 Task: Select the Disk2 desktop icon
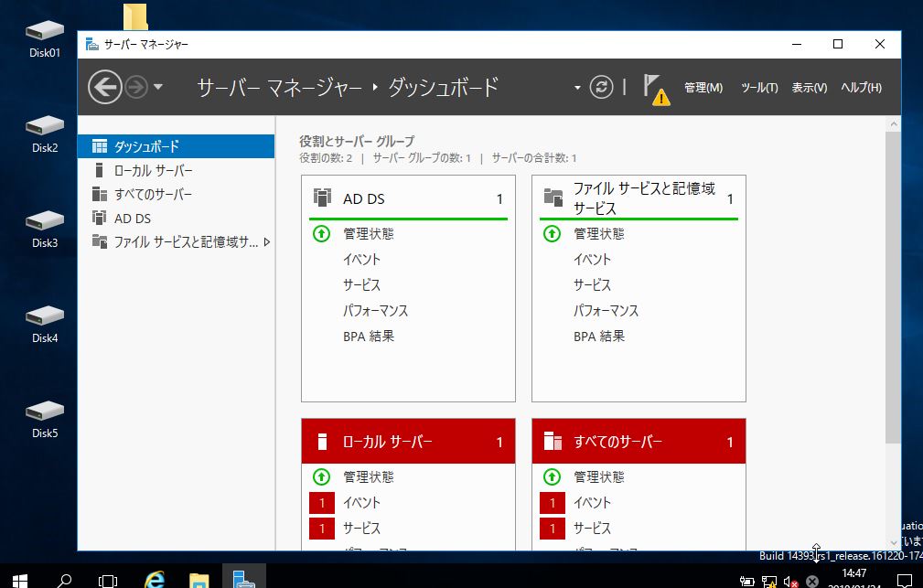tap(45, 134)
